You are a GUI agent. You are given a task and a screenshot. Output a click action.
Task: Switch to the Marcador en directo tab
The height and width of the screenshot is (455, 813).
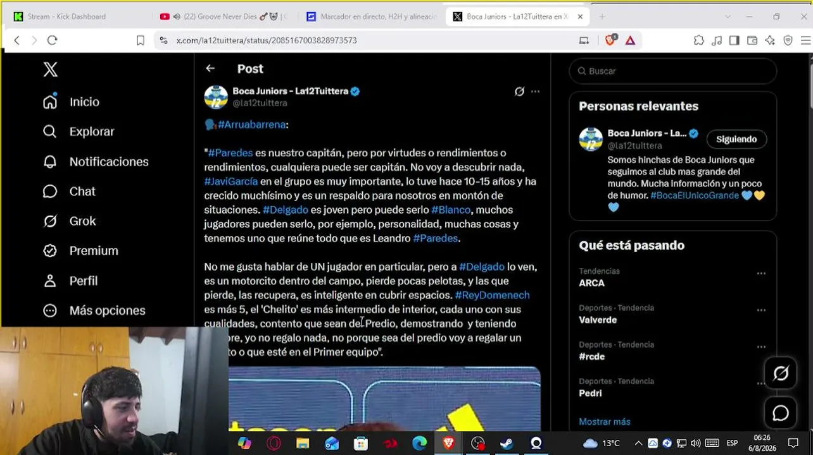click(x=372, y=16)
